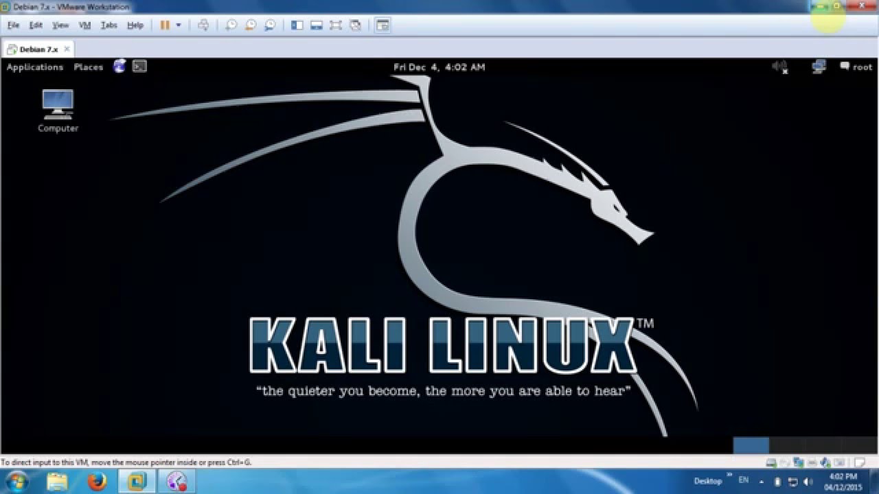
Task: Open the Kali clock showing Fri Dec 4
Action: [x=439, y=67]
